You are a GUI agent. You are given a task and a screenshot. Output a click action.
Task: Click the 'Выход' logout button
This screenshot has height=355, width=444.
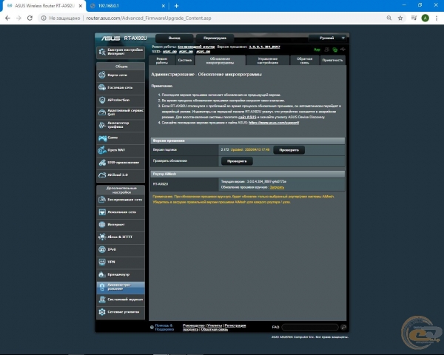click(x=174, y=38)
